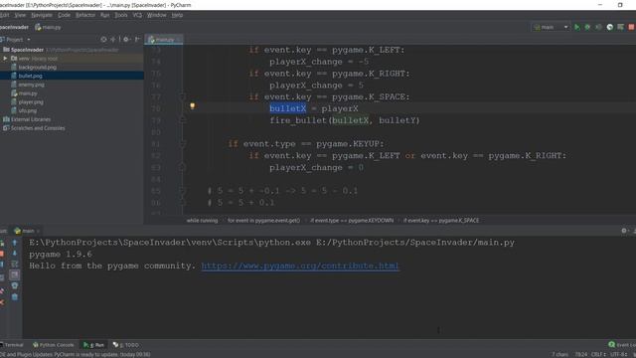Run with coverage icon in top toolbar
The image size is (636, 358).
(x=598, y=27)
